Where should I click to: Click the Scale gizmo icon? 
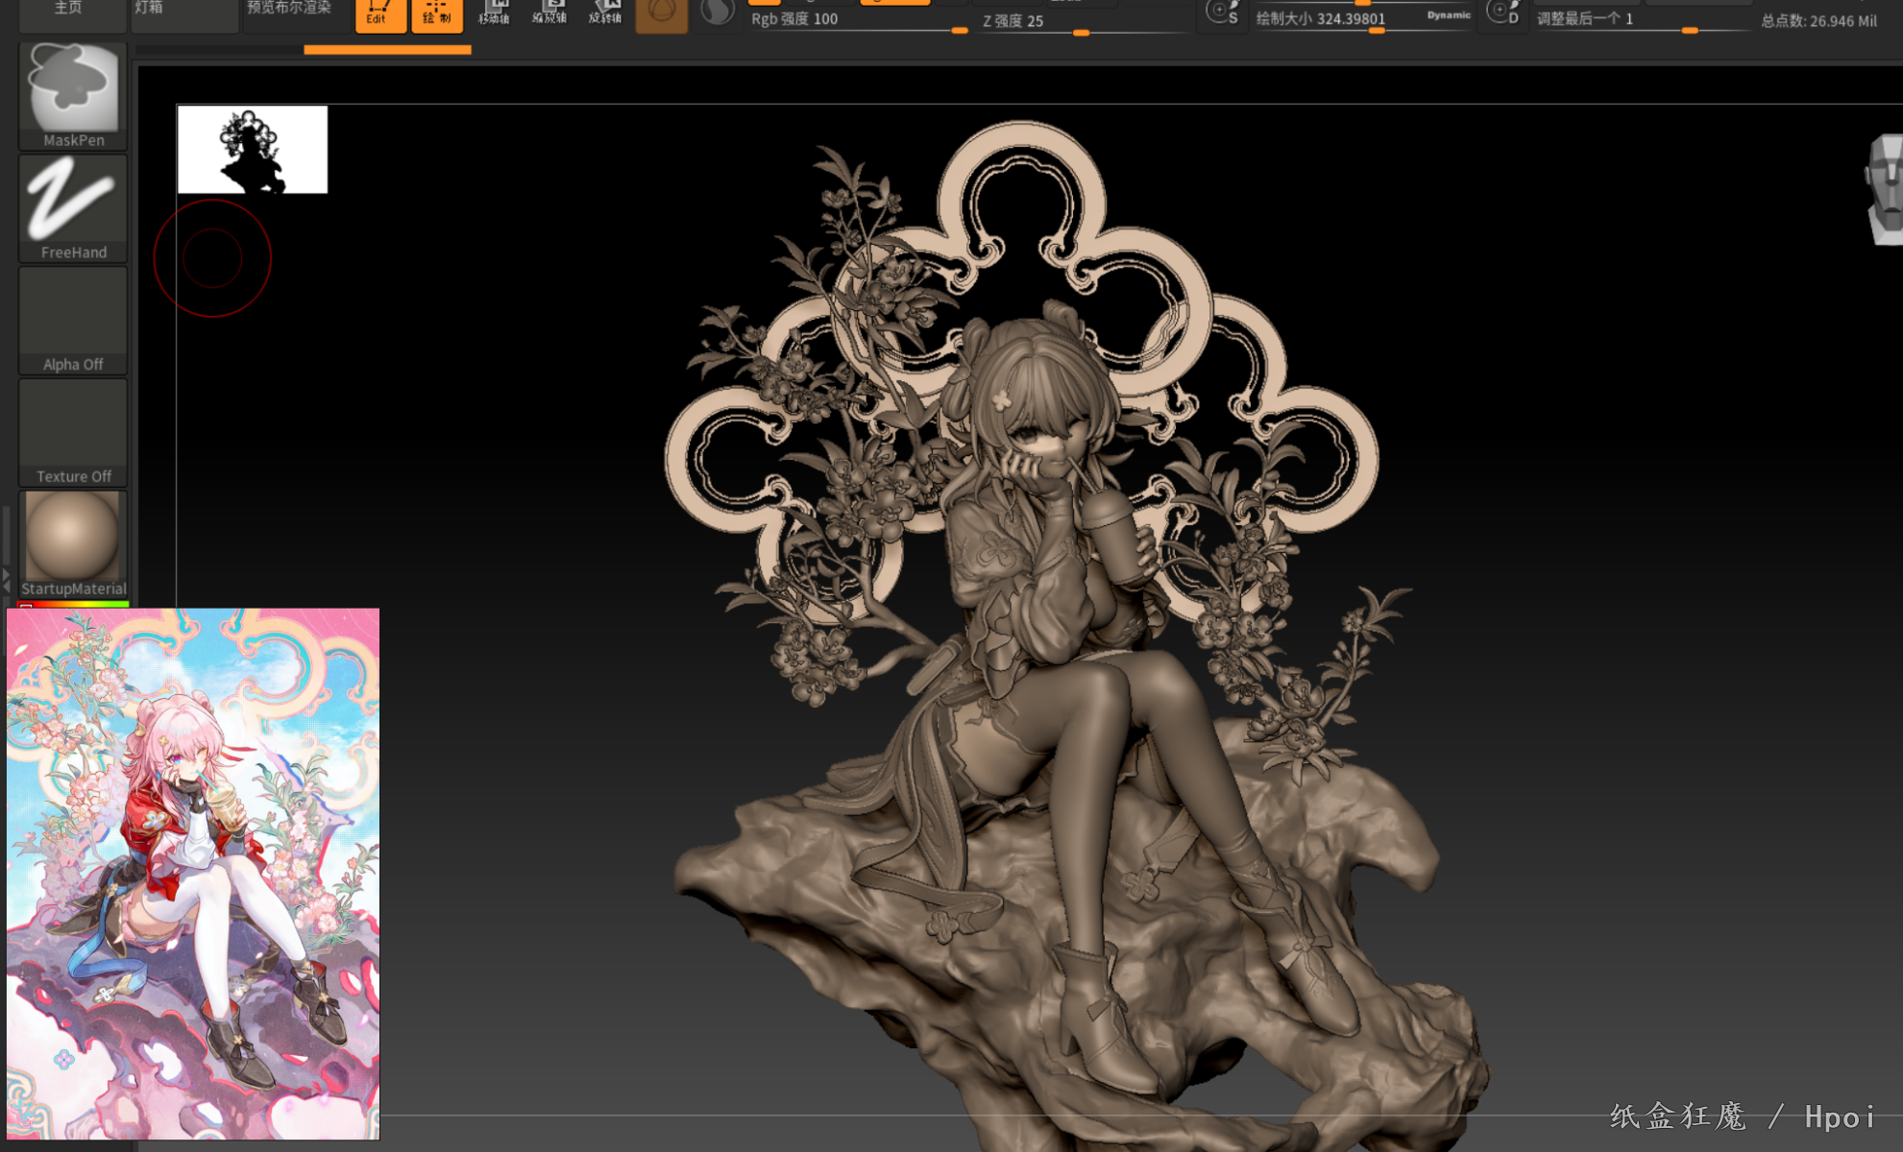[549, 13]
